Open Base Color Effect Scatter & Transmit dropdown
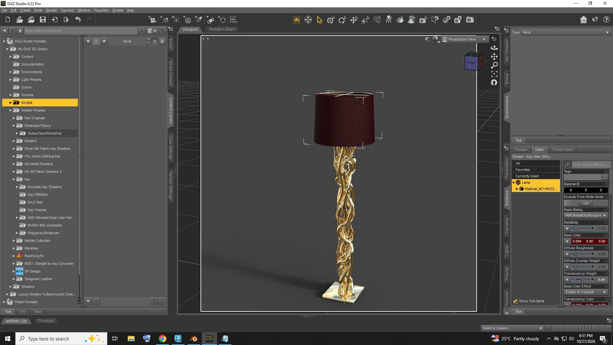613x345 pixels. (586, 292)
